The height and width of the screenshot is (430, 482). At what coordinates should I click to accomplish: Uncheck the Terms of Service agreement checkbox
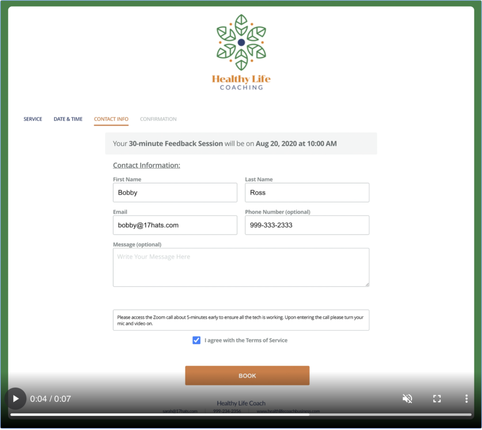196,340
